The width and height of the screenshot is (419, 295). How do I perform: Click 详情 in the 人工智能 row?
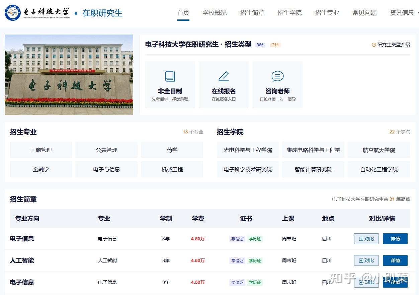pos(395,260)
